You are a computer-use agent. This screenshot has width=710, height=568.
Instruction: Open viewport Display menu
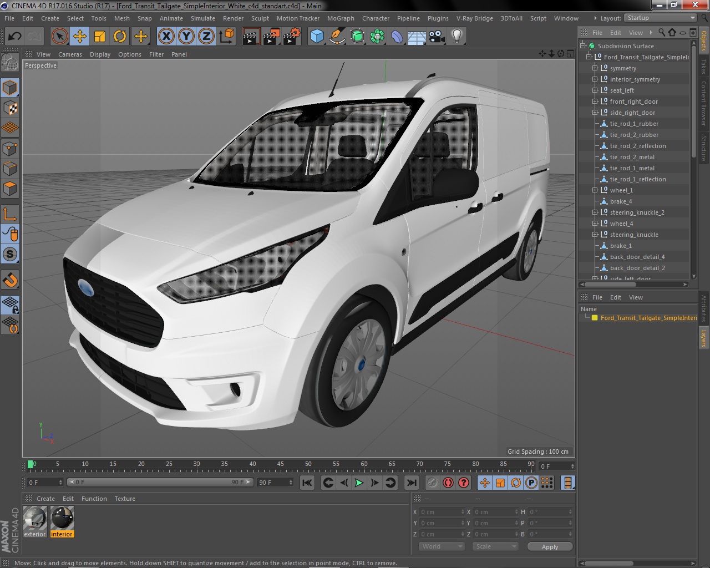100,54
